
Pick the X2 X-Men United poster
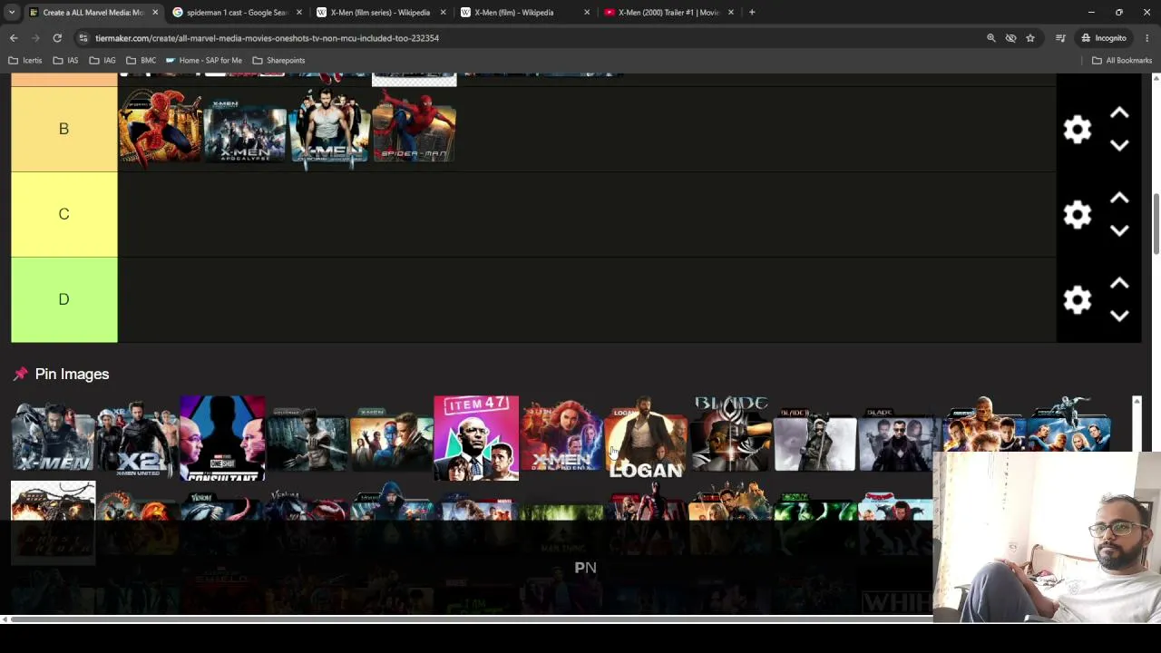(x=137, y=438)
